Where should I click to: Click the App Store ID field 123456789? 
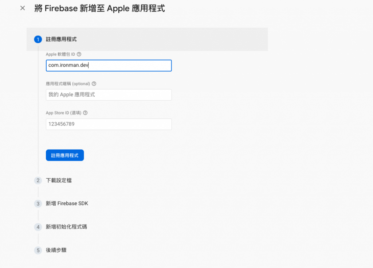pyautogui.click(x=109, y=124)
